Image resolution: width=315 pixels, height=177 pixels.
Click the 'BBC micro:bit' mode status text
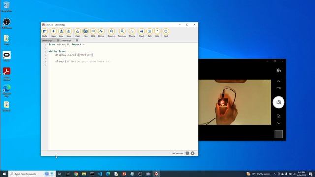tap(178, 153)
